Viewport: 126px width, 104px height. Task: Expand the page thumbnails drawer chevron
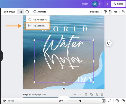pyautogui.click(x=64, y=97)
